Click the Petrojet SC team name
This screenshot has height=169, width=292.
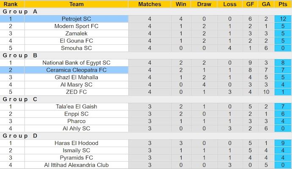(x=76, y=19)
